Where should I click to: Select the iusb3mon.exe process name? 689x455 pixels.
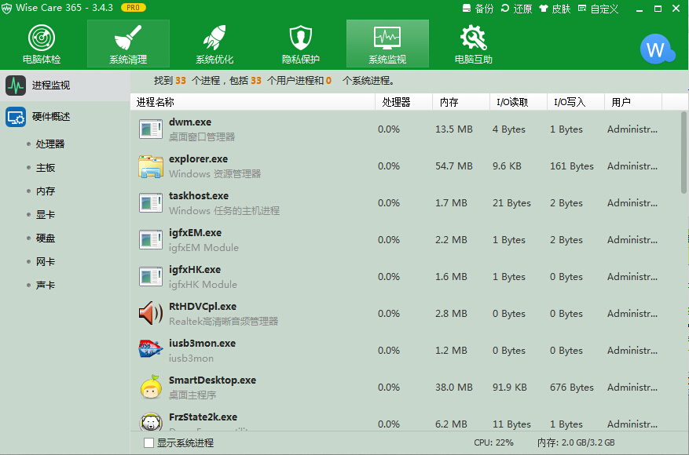(x=202, y=343)
